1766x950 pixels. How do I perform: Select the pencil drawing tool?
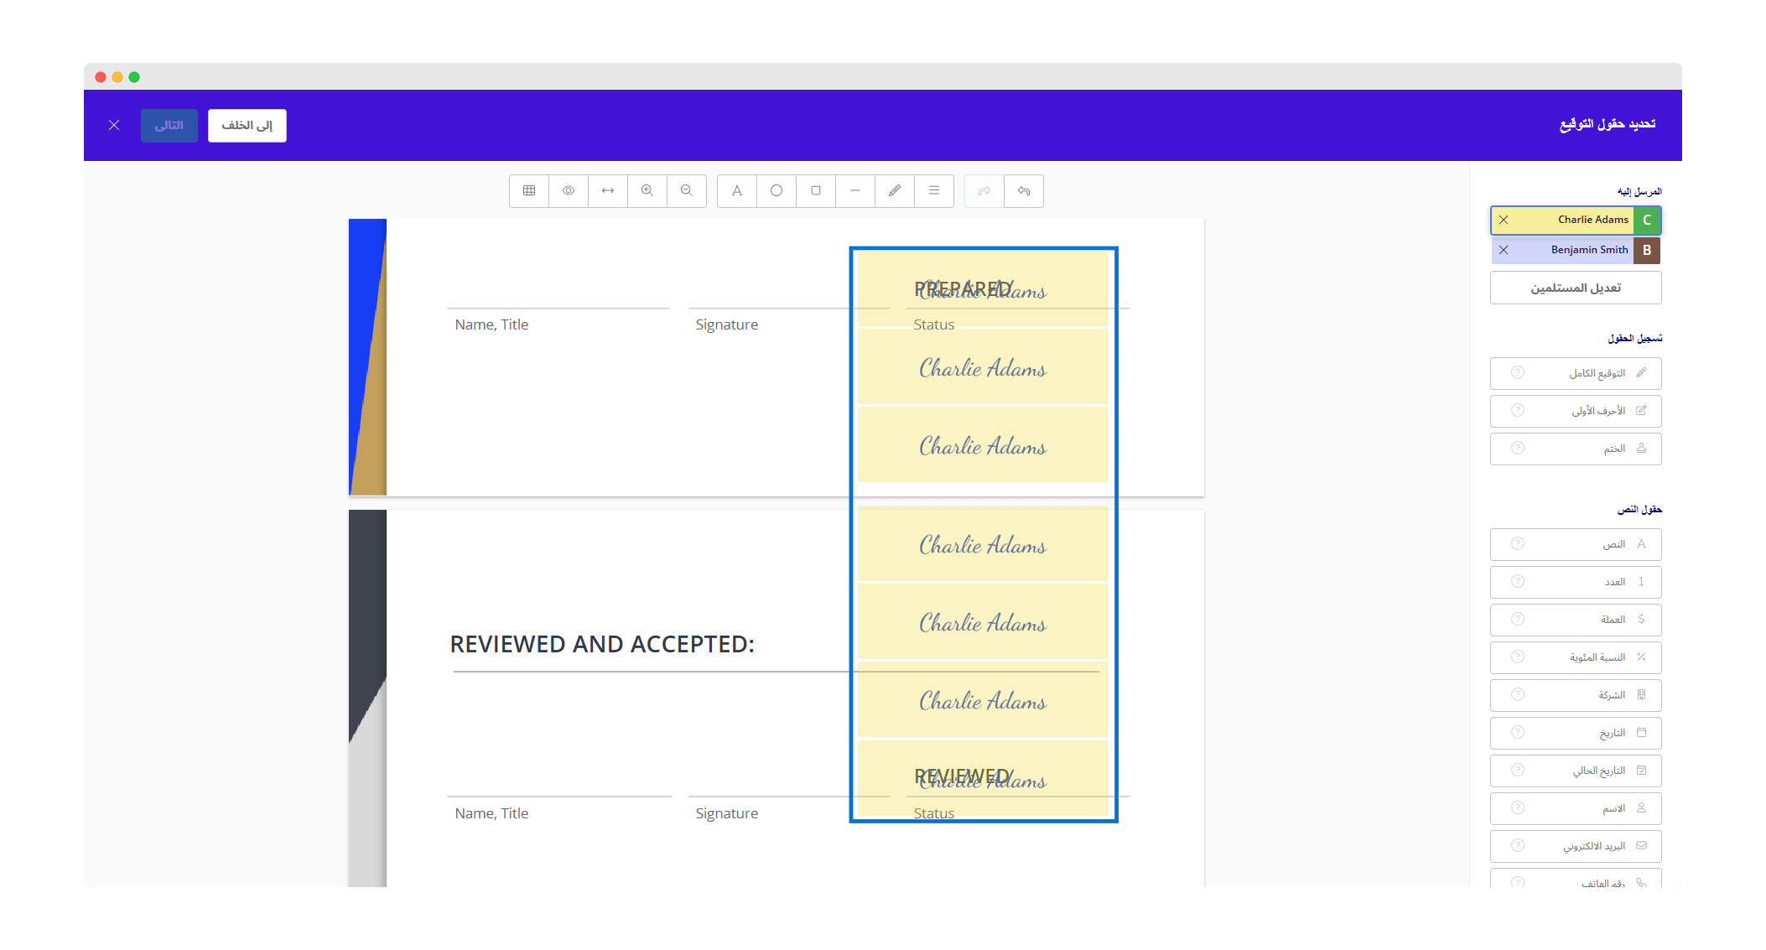click(x=894, y=190)
